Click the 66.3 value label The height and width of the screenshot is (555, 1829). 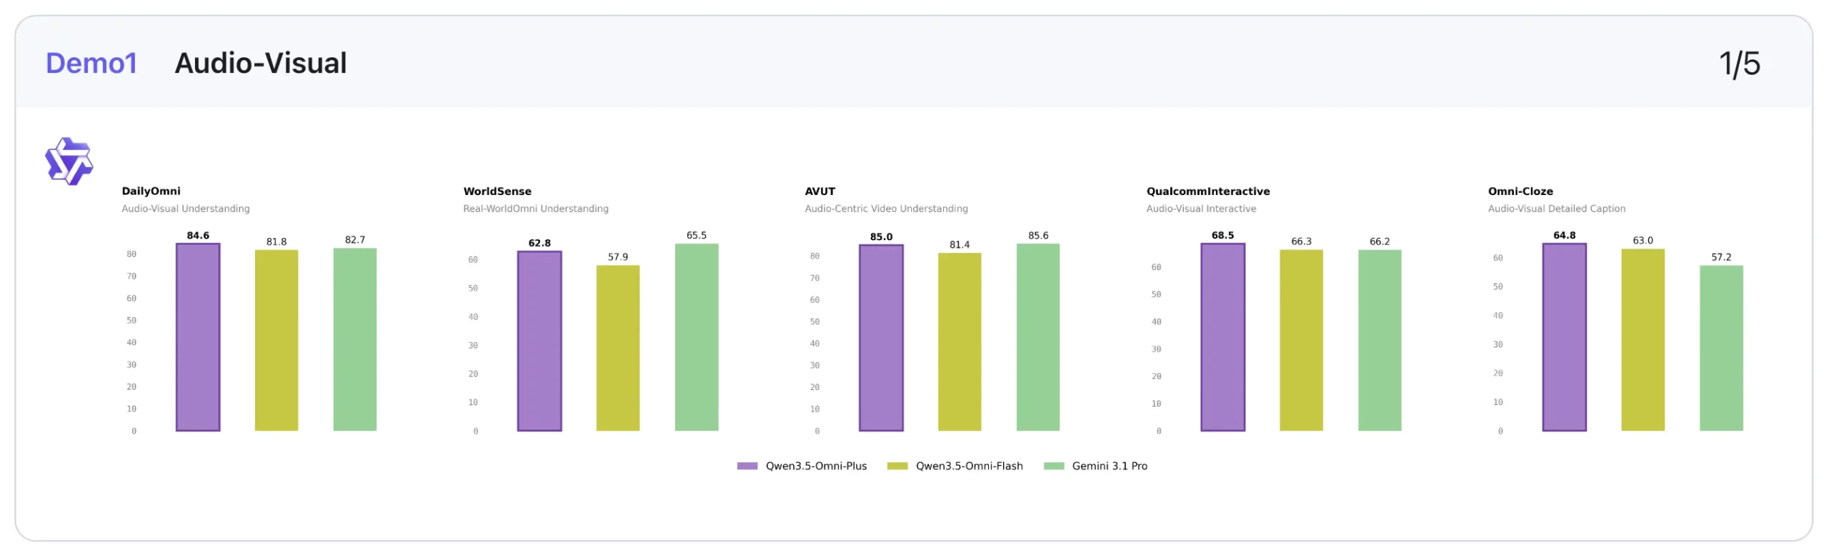point(1301,241)
